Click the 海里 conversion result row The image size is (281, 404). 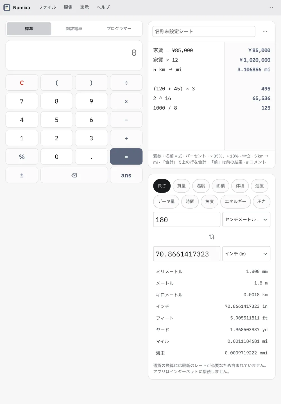[x=212, y=353]
